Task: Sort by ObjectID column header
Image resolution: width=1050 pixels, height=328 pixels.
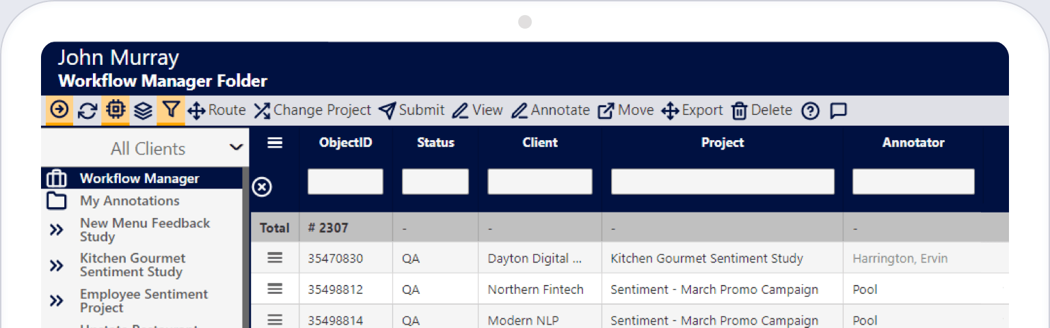Action: (345, 143)
